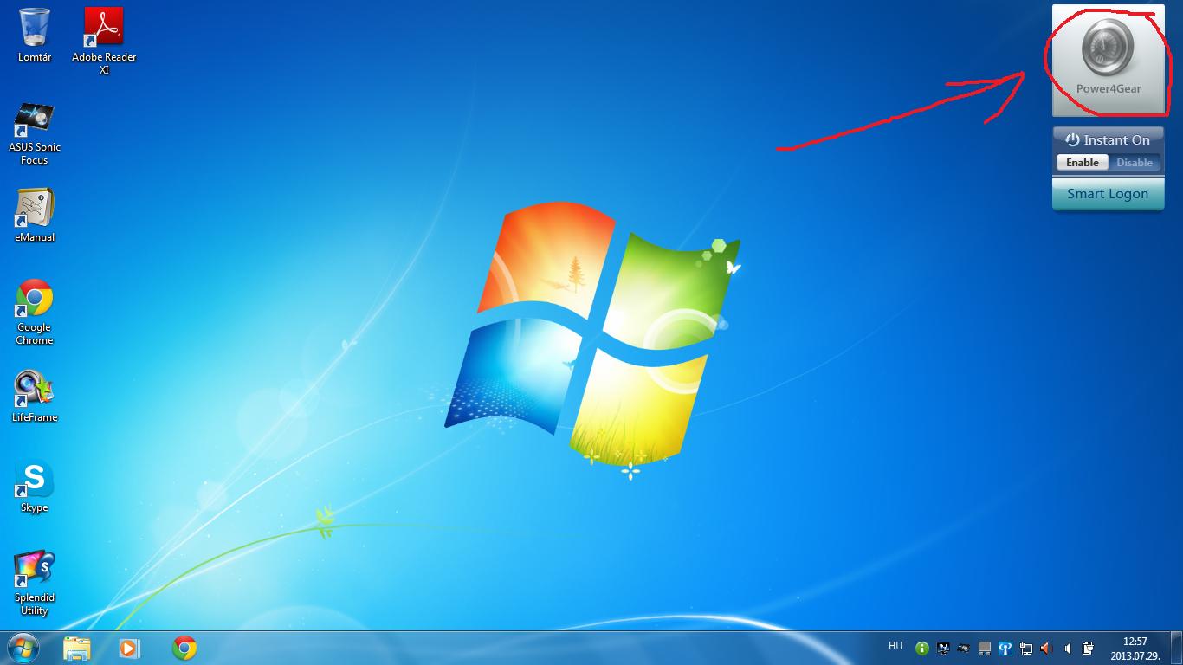The image size is (1183, 665).
Task: Click the HU language indicator
Action: 895,646
